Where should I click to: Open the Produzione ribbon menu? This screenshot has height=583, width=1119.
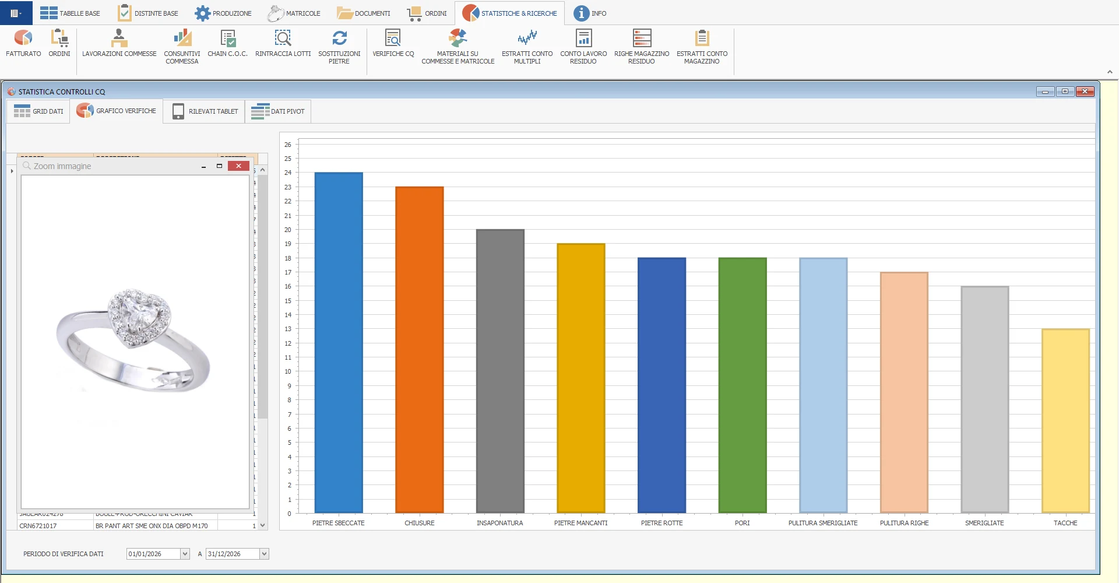[x=223, y=13]
